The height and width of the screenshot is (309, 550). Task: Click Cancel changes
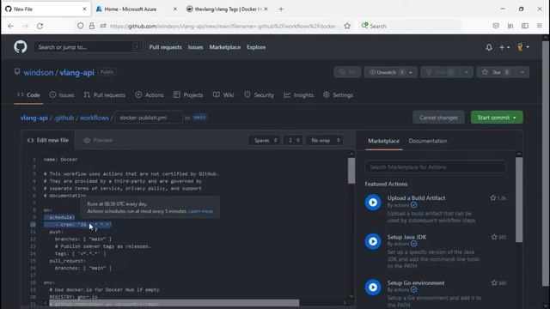click(438, 118)
